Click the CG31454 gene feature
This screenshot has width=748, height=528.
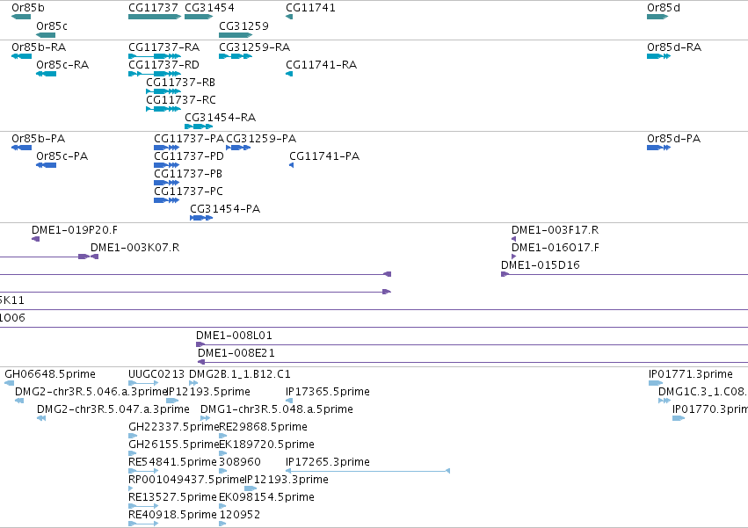tap(199, 17)
